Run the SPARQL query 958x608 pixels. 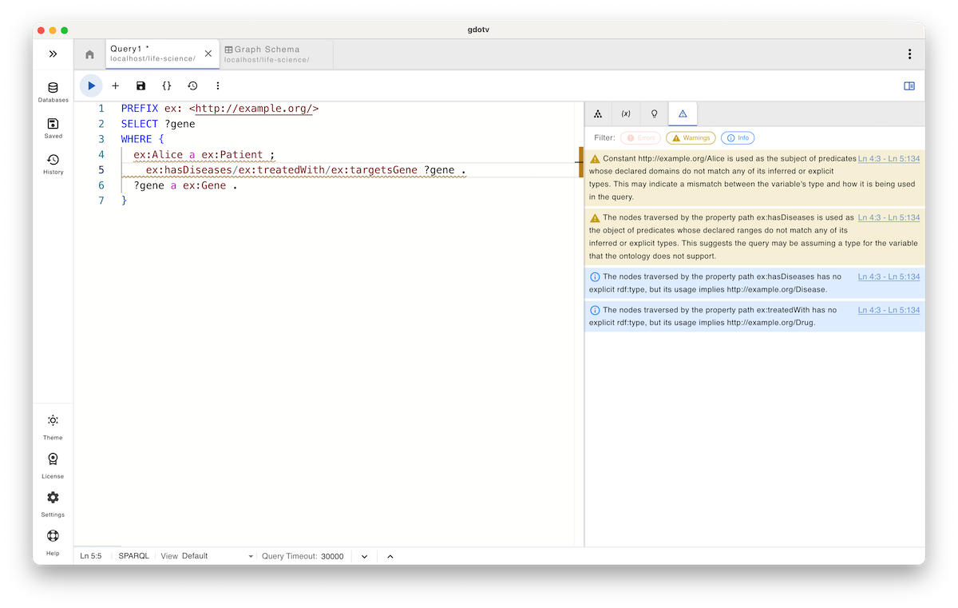[90, 85]
